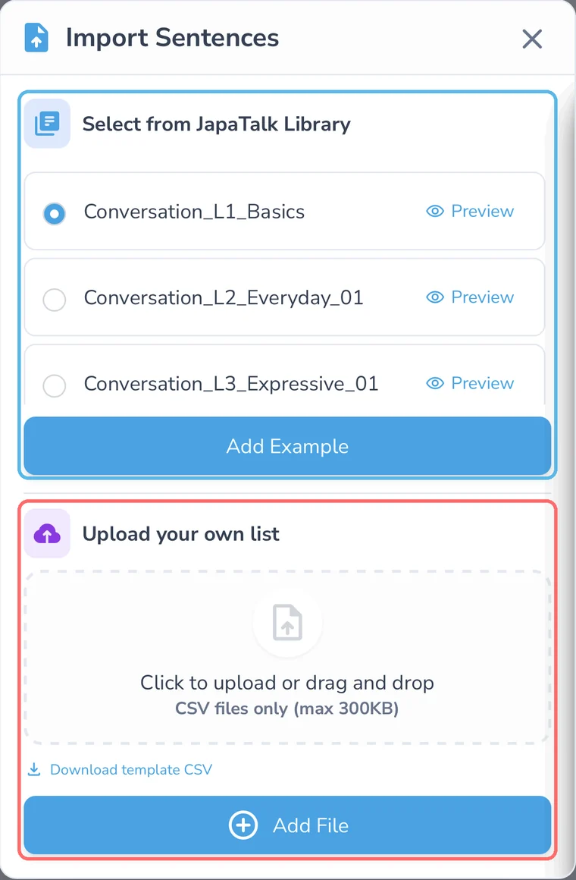Close the Import Sentences dialog
Viewport: 576px width, 880px height.
click(x=532, y=39)
